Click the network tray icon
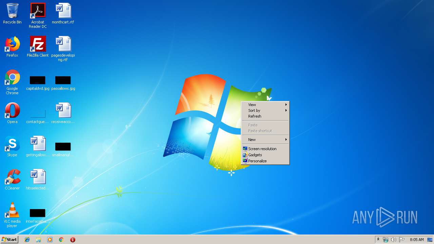Image resolution: width=434 pixels, height=244 pixels. tap(386, 240)
